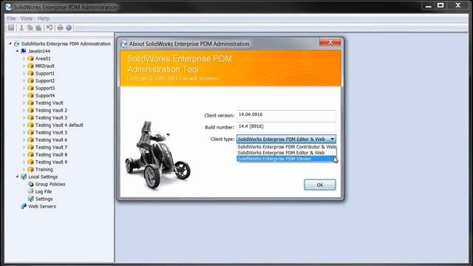Click the Print toolbar icon

[x=60, y=28]
